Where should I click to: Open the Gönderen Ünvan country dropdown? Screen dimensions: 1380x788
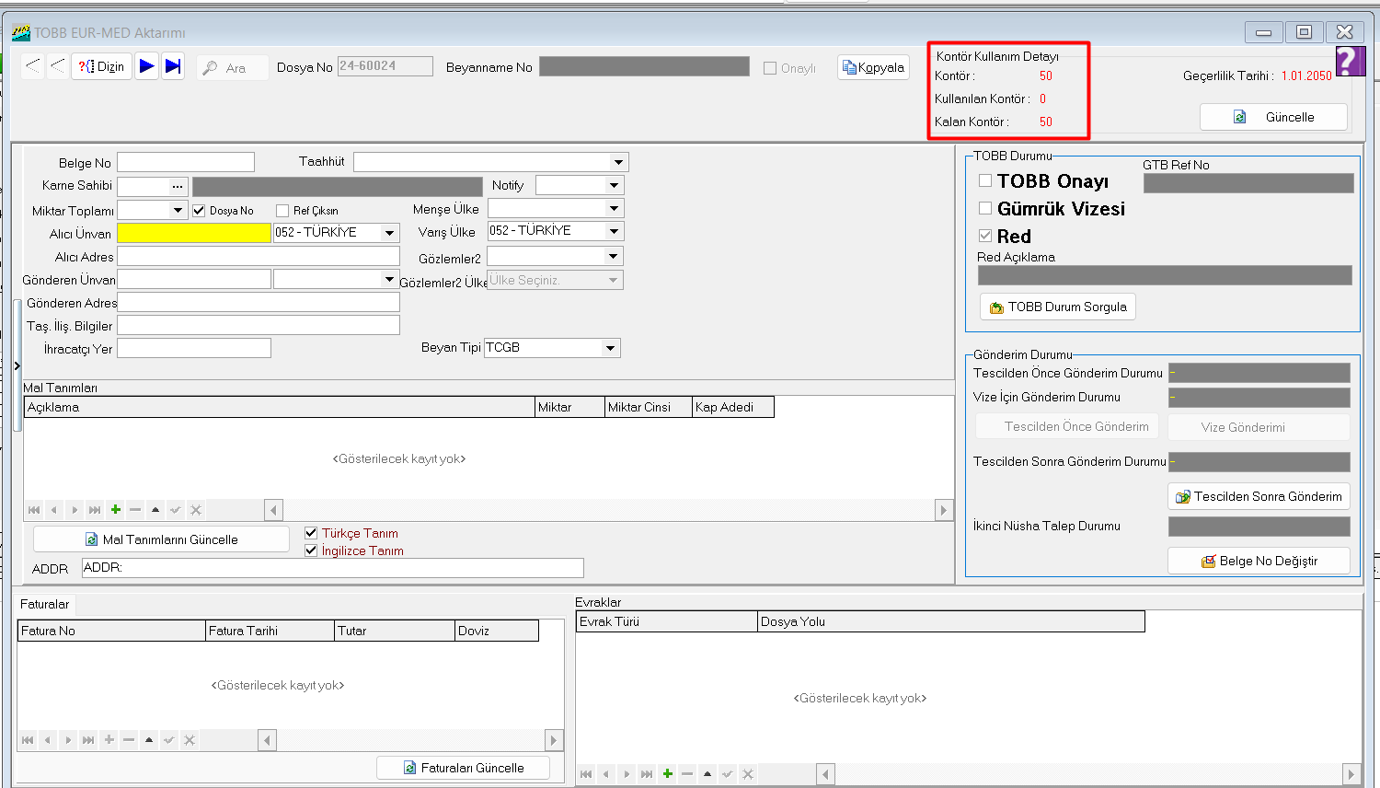pyautogui.click(x=389, y=279)
